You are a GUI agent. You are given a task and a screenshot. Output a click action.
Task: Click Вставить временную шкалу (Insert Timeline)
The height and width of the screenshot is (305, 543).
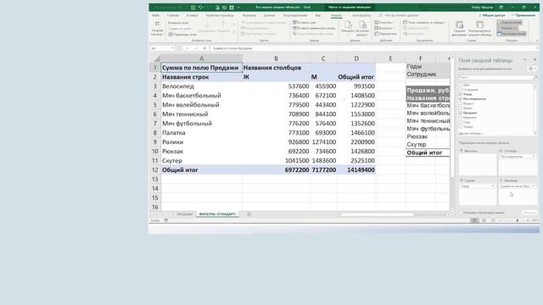314,28
